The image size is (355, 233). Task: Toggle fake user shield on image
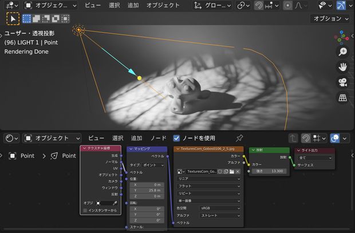(x=220, y=172)
